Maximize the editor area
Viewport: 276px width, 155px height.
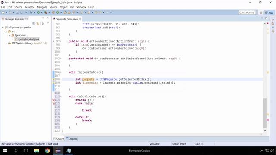click(x=267, y=18)
